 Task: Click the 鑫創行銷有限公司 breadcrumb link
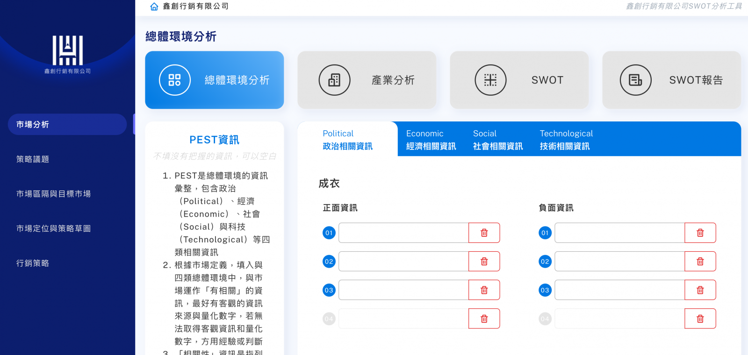pos(195,7)
